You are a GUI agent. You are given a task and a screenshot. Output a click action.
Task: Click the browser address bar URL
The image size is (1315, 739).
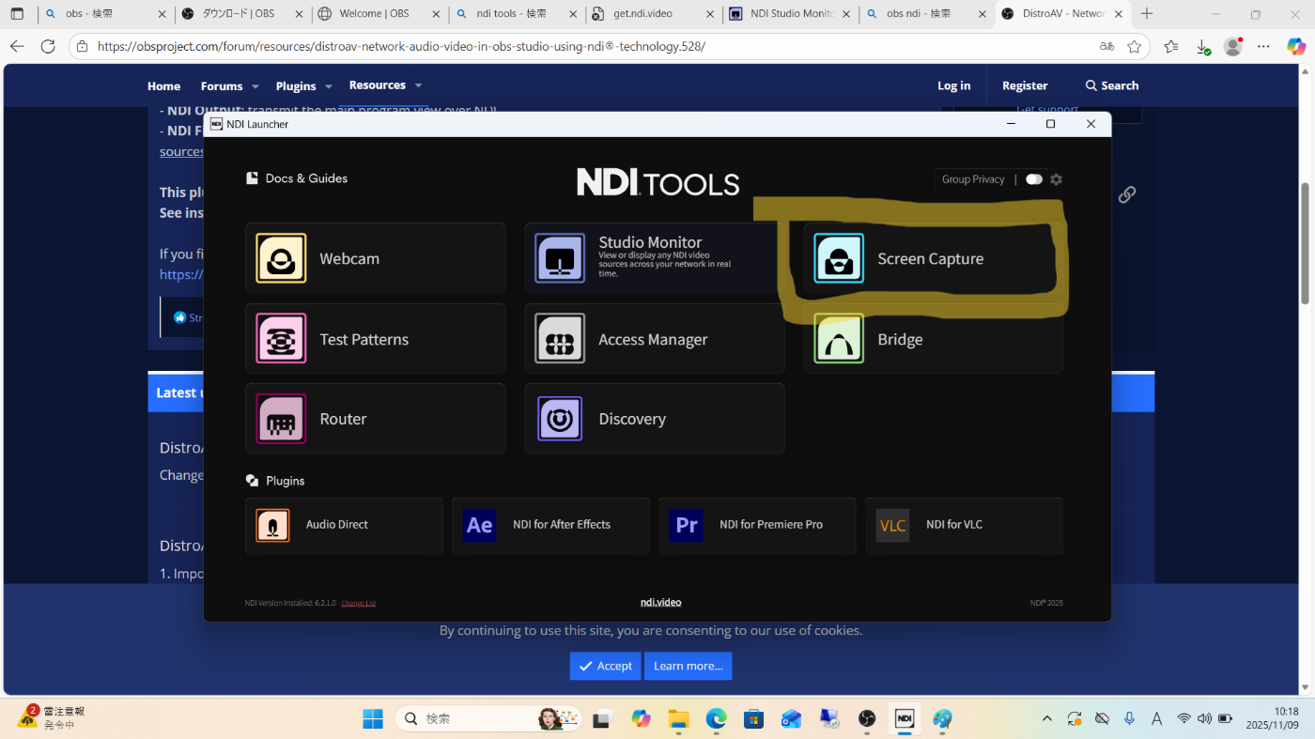401,46
